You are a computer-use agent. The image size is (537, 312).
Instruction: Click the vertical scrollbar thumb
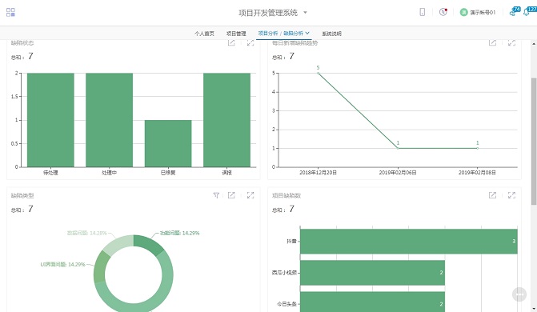click(534, 141)
